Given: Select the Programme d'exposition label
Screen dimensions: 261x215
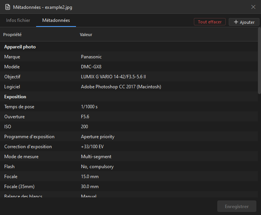Looking at the screenshot, I should [29, 137].
